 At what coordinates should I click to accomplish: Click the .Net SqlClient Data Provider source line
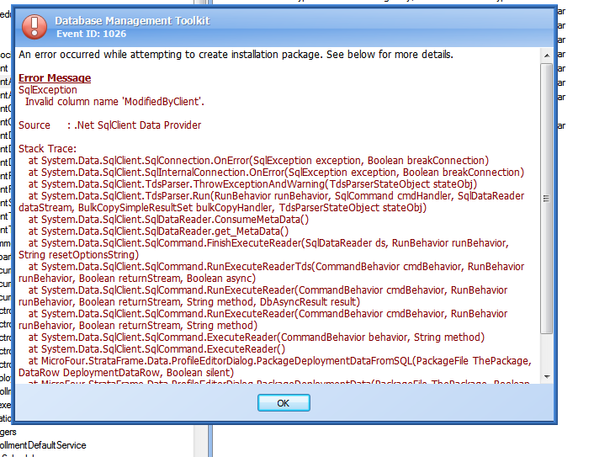click(110, 125)
